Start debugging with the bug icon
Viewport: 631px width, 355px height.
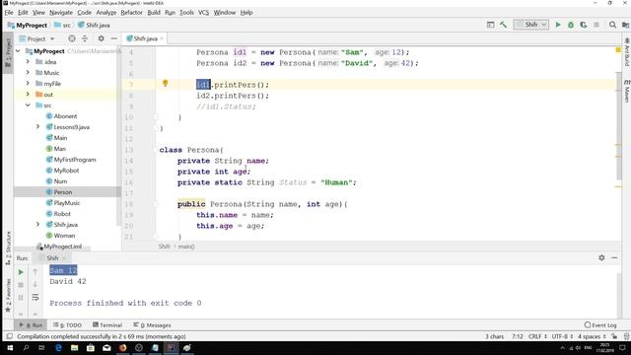pos(571,25)
